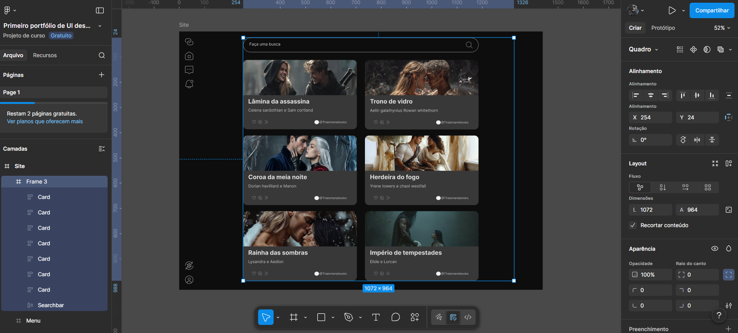Open the project name chevron menu

coord(100,26)
